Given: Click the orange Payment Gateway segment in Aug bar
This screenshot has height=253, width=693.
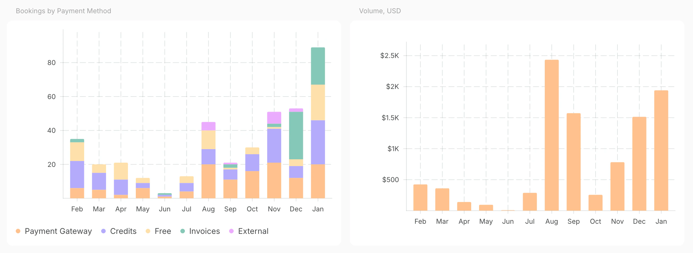Looking at the screenshot, I should coord(208,181).
